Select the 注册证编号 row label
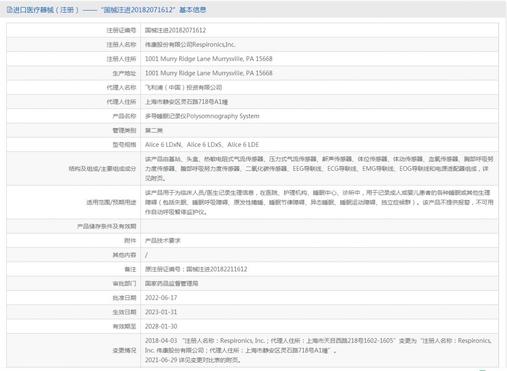 tap(121, 30)
